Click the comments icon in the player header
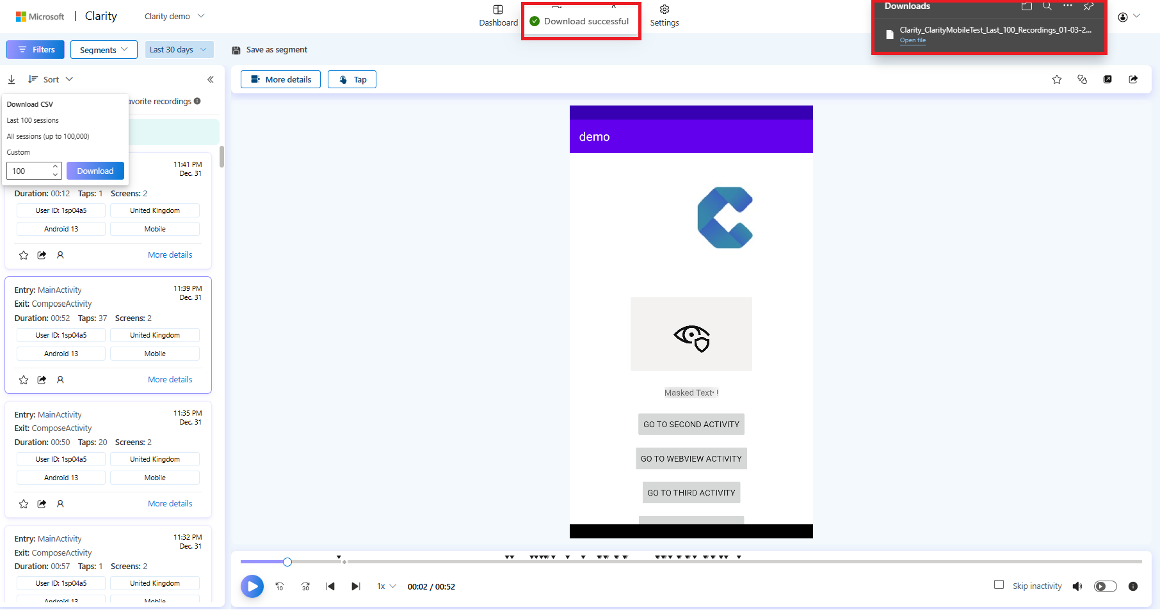Image resolution: width=1160 pixels, height=610 pixels. pyautogui.click(x=1083, y=79)
